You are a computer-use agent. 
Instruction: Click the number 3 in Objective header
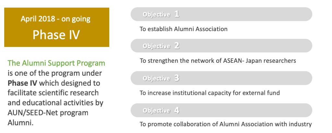coord(177,78)
